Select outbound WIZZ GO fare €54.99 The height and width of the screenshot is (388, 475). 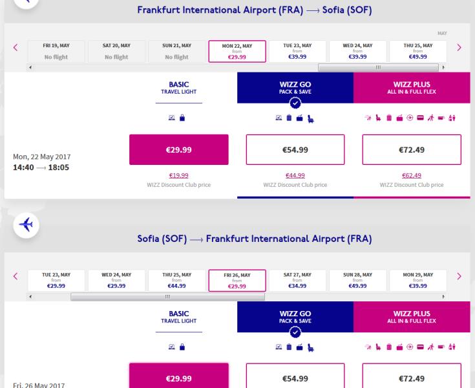point(295,150)
